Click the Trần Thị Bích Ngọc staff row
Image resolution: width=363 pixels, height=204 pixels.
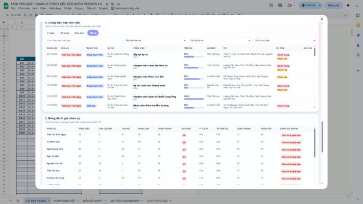coord(180,135)
